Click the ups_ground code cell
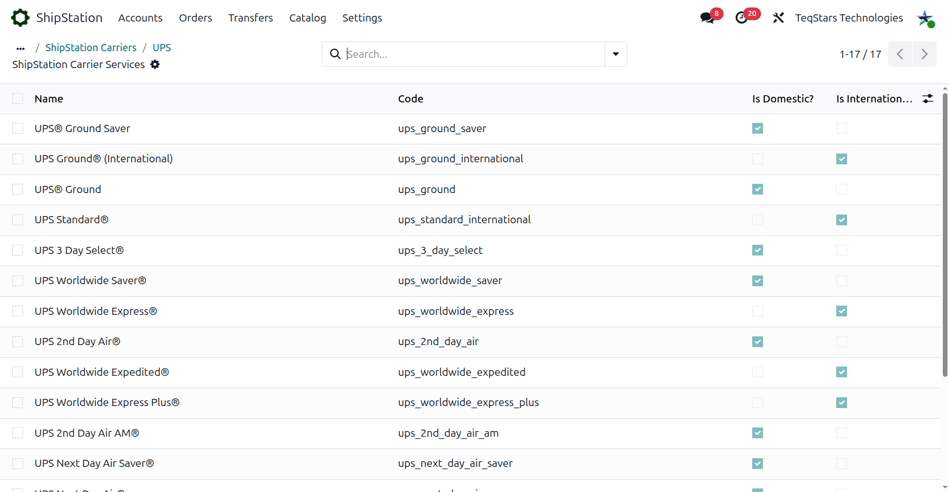949x492 pixels. (426, 189)
